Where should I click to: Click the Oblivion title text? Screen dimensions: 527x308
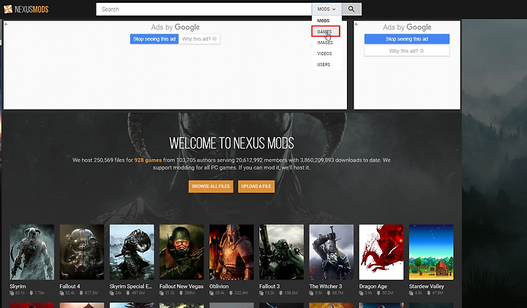click(219, 287)
